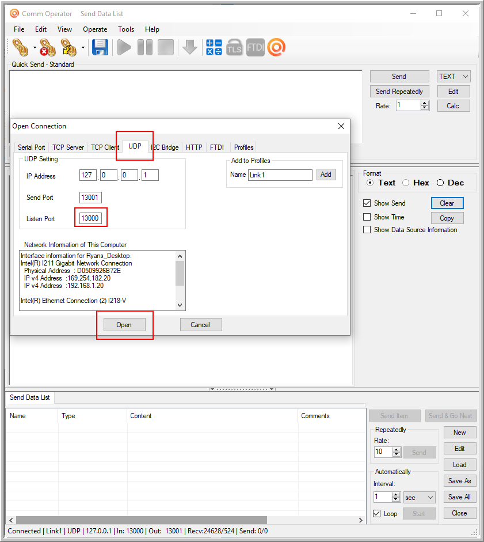Open the Tools menu
The height and width of the screenshot is (542, 484).
tap(126, 29)
